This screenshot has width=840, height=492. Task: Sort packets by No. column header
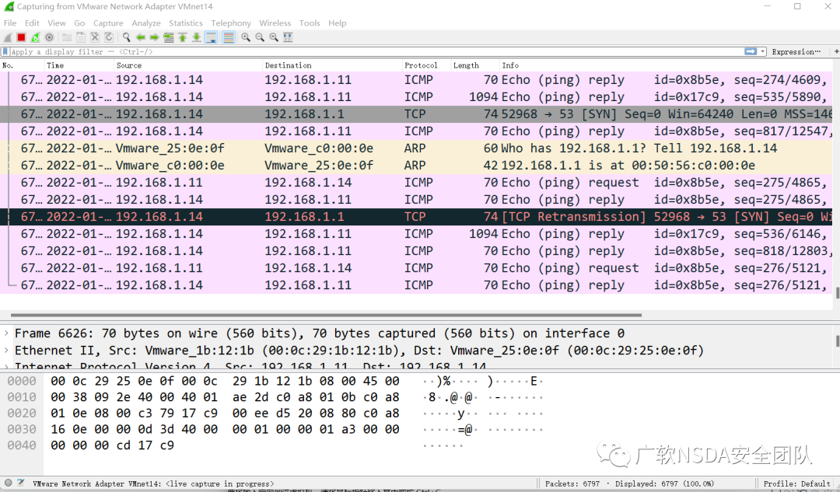coord(22,65)
